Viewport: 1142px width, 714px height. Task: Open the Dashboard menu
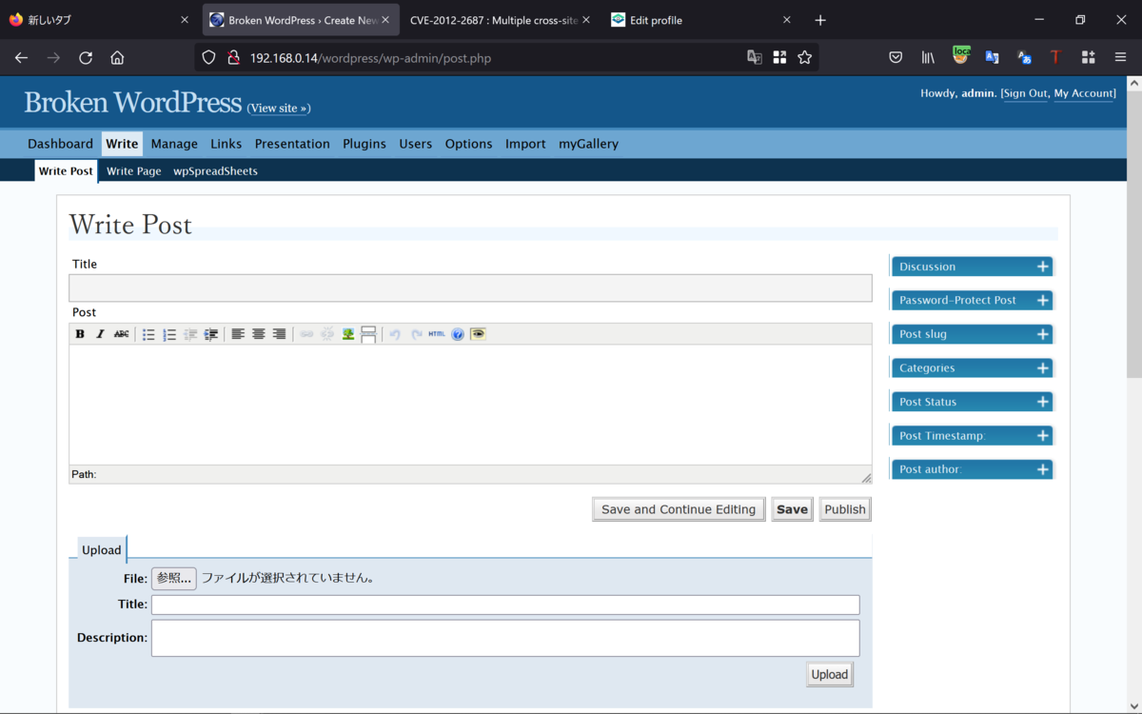pos(60,144)
